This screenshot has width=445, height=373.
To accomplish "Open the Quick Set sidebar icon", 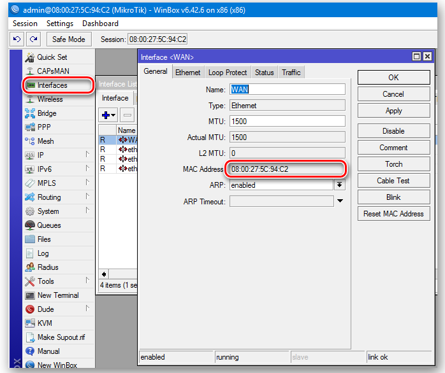I will 30,57.
